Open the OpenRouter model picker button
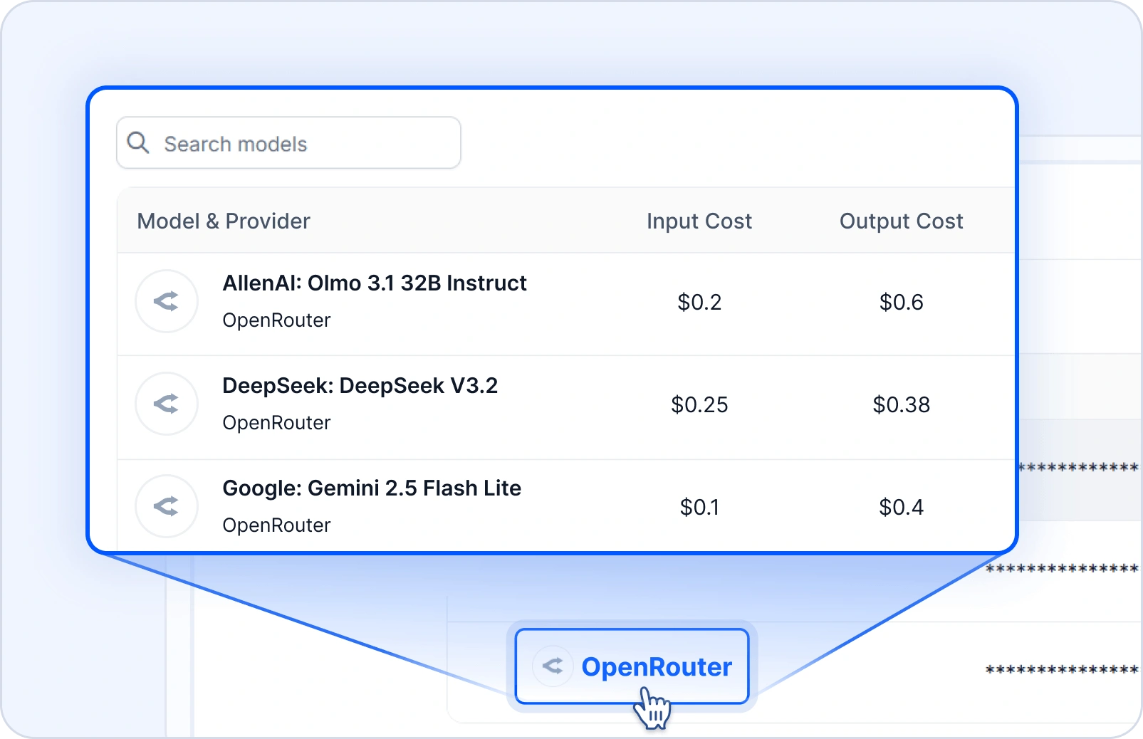Screen dimensions: 1143x739 click(632, 666)
